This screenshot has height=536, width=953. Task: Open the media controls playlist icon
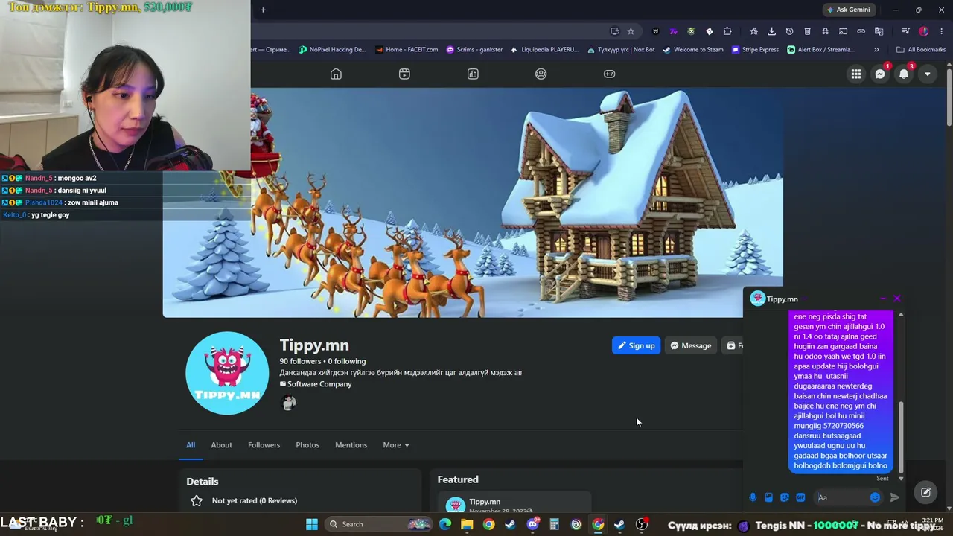pos(905,31)
